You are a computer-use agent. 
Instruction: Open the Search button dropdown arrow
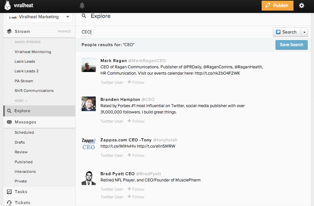[304, 32]
